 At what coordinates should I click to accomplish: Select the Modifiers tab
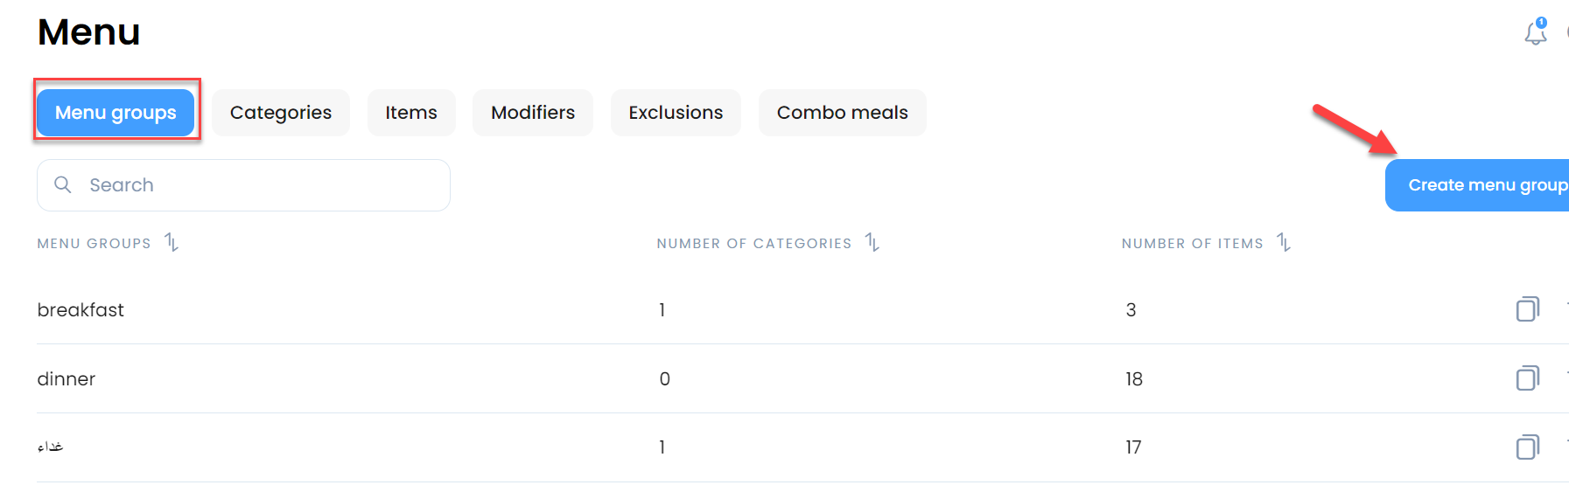pos(532,113)
